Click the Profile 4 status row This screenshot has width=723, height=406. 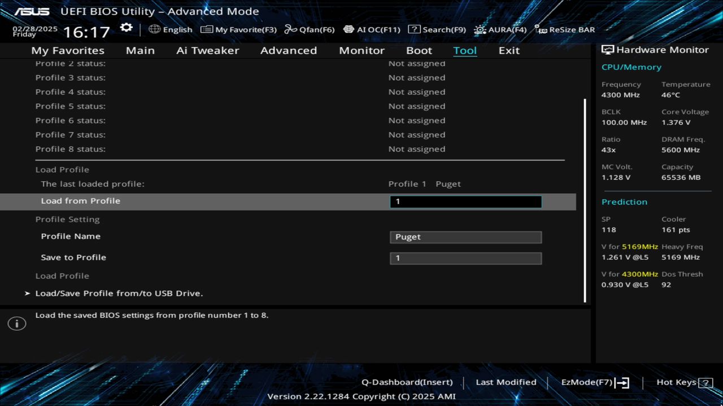(x=240, y=92)
